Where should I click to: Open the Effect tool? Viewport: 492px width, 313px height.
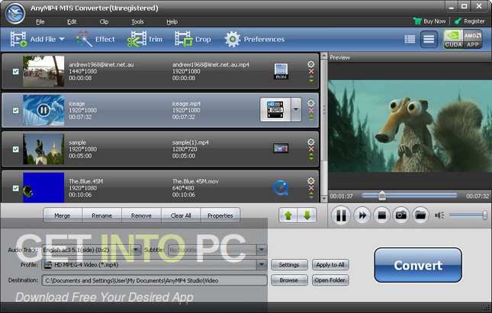pyautogui.click(x=95, y=39)
